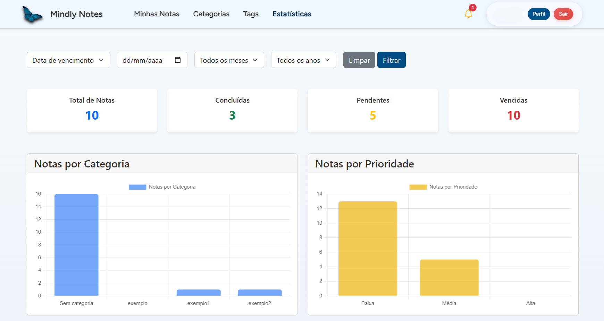Select the Estatísticas nav item

click(292, 14)
